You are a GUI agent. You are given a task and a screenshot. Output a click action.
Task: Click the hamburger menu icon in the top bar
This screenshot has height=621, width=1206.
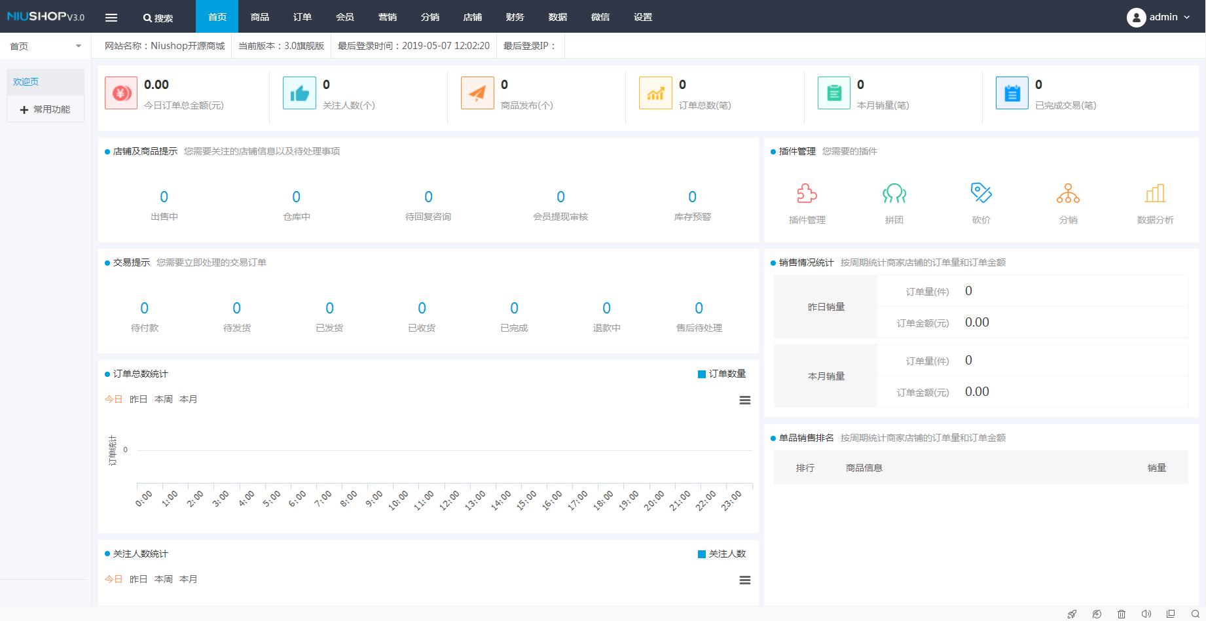pyautogui.click(x=111, y=18)
